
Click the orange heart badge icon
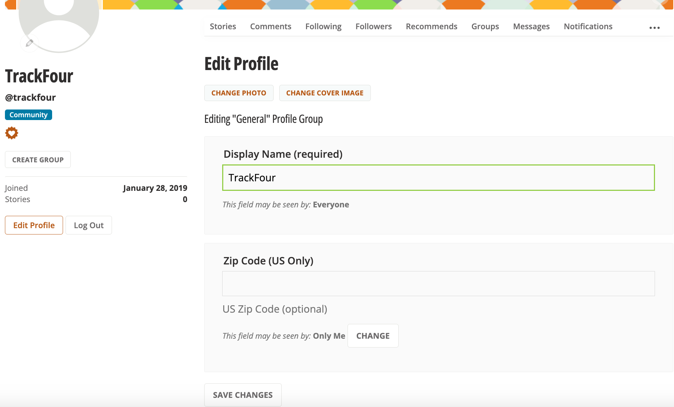12,133
